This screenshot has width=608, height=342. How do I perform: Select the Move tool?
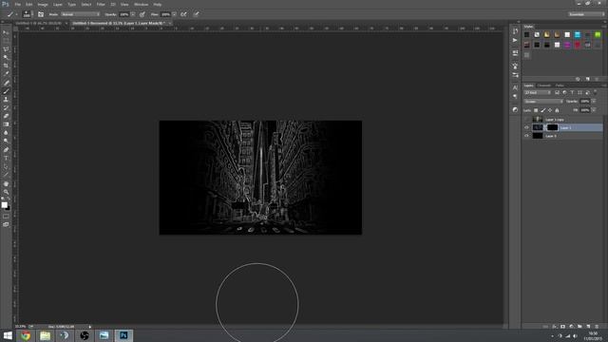(6, 32)
